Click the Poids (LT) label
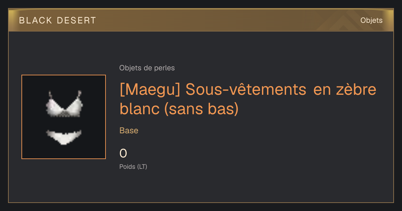The height and width of the screenshot is (211, 402). pos(133,166)
